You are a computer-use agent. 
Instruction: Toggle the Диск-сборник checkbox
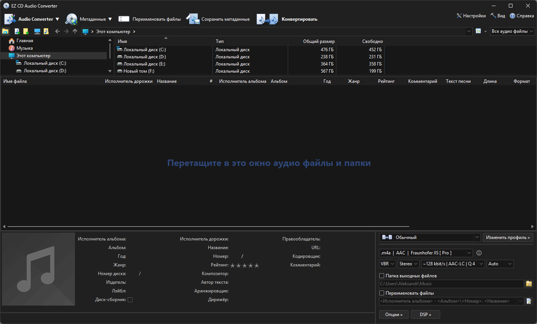click(130, 300)
